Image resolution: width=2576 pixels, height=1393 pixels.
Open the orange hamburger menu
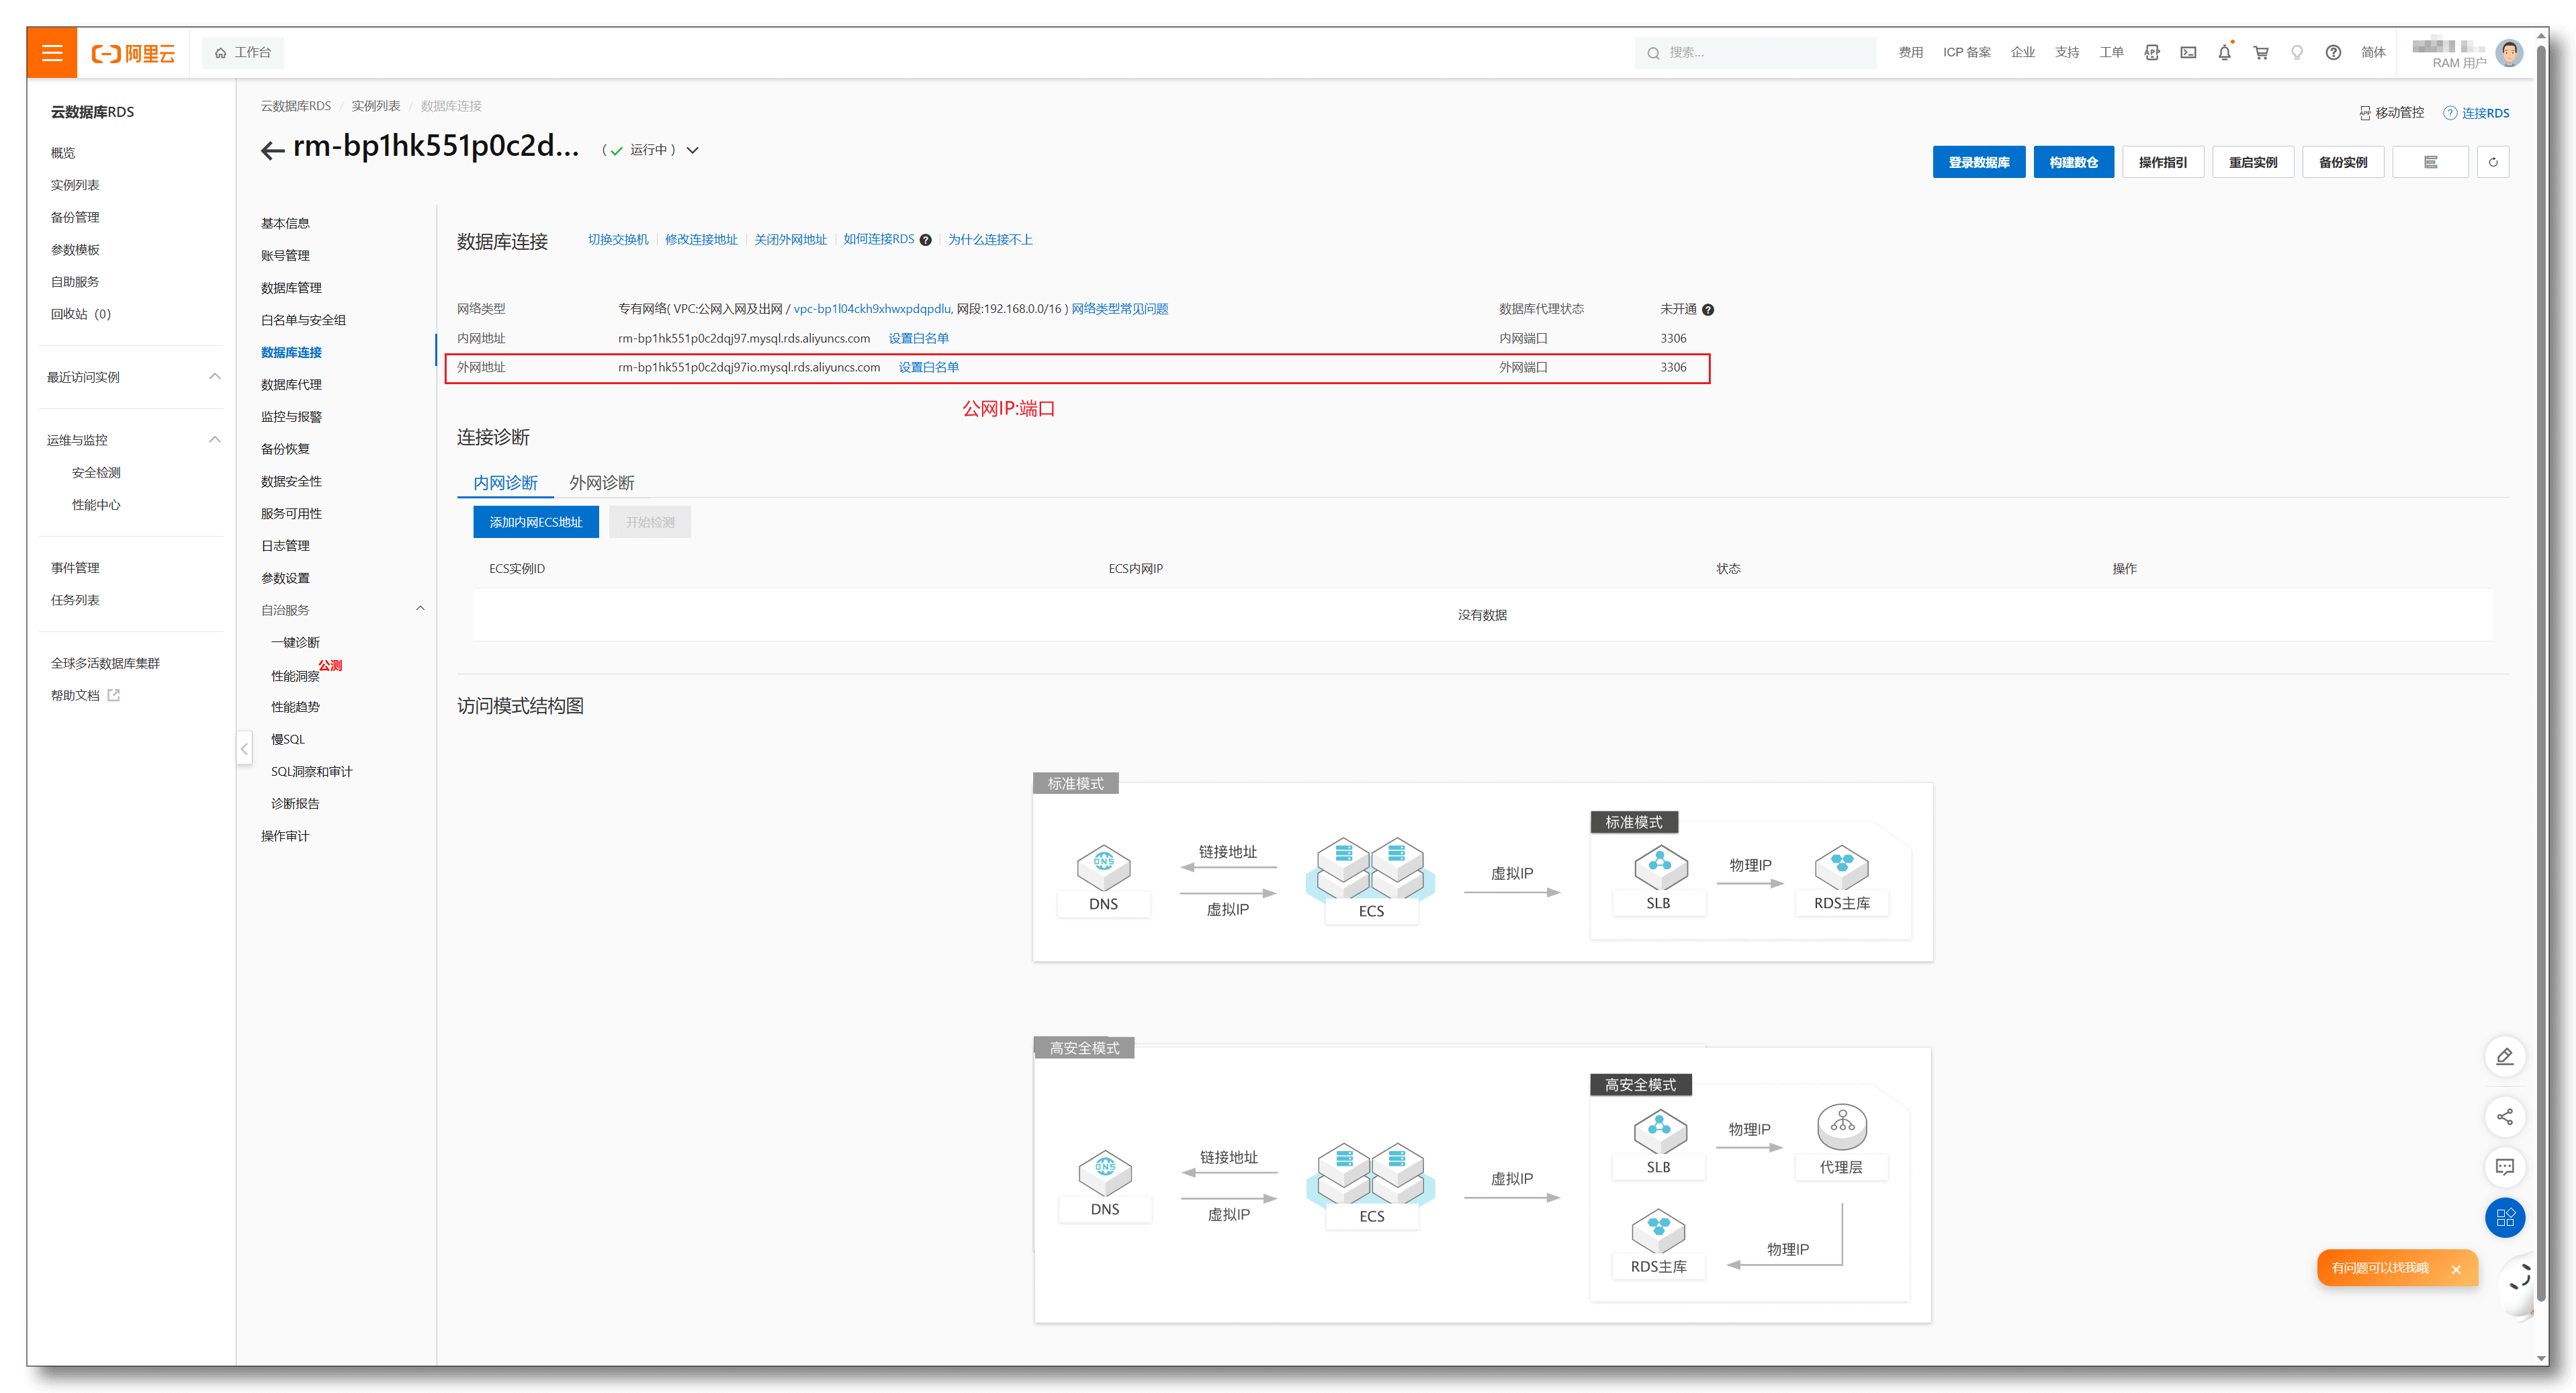(x=52, y=52)
